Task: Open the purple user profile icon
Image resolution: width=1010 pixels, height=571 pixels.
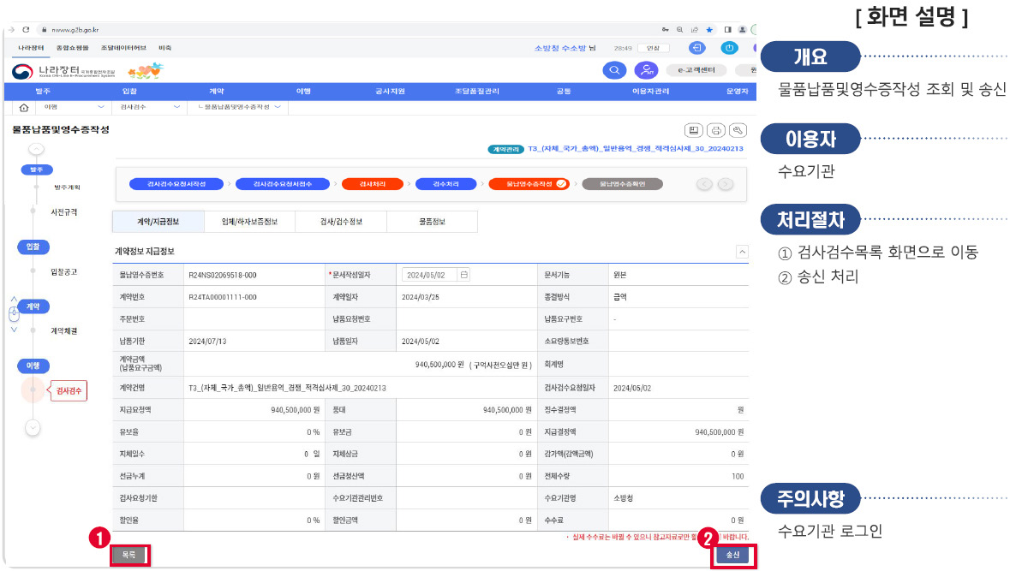Action: [x=645, y=70]
